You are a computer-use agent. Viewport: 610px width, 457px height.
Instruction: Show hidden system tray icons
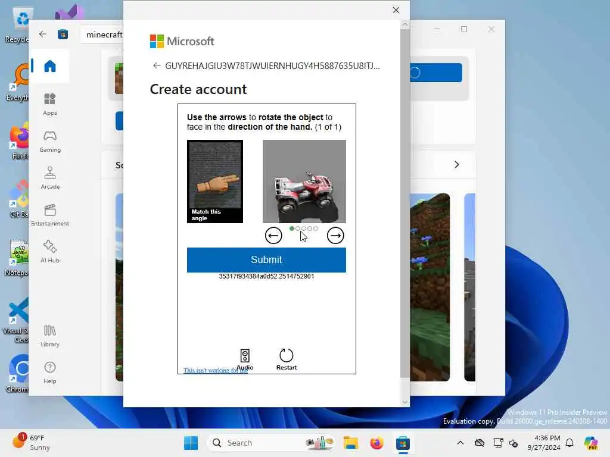click(460, 443)
